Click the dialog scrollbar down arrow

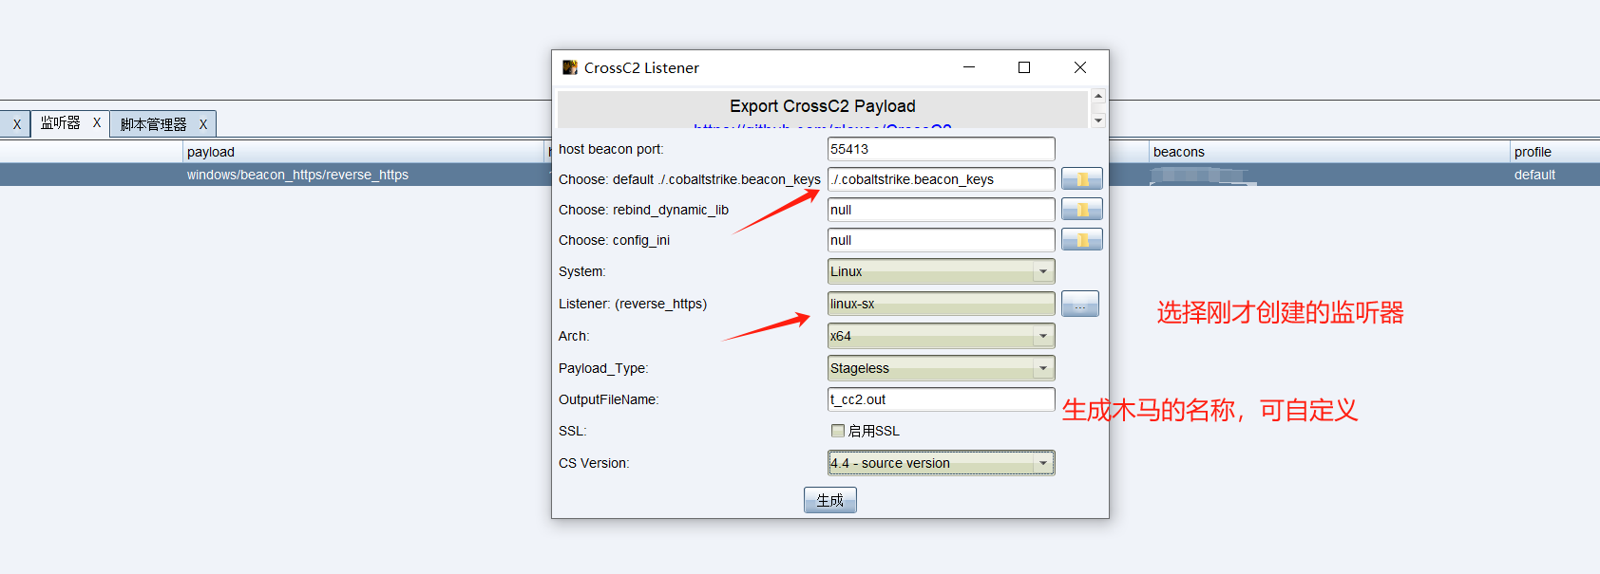click(x=1098, y=120)
